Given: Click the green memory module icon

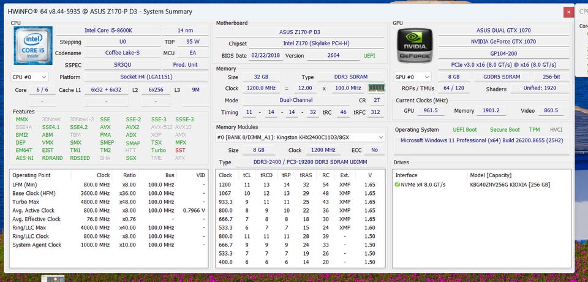Looking at the screenshot, I should tap(377, 88).
